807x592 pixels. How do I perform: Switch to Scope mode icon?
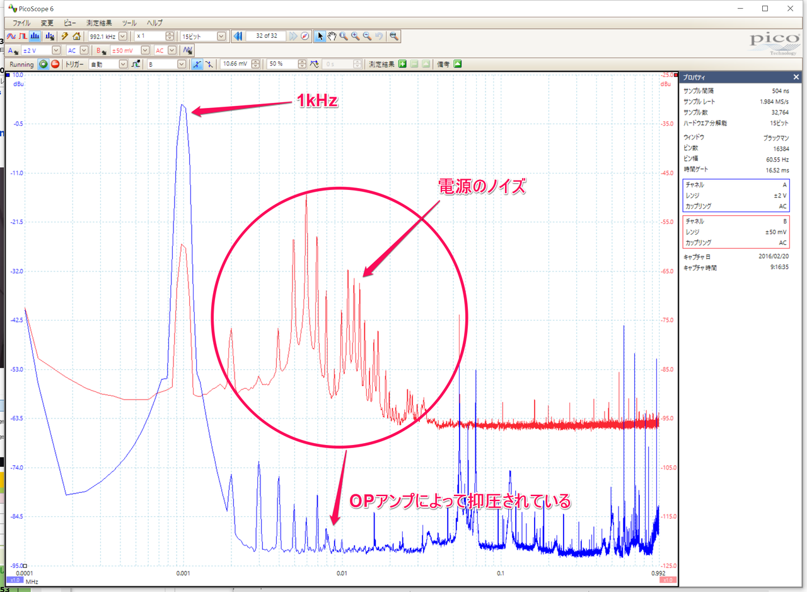click(11, 36)
